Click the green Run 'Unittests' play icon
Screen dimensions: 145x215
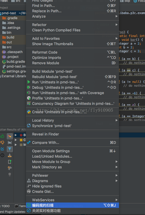pos(29,82)
